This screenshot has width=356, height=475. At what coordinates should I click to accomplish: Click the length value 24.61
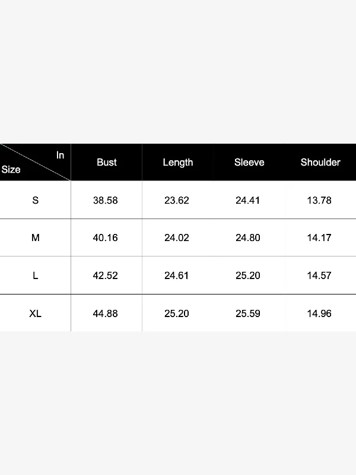point(176,275)
